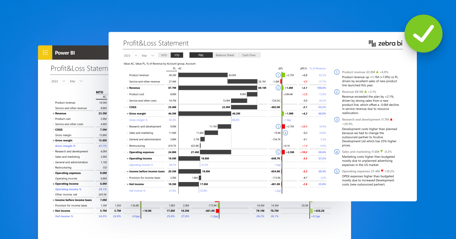Switch the period toggle to MTD
Image resolution: width=456 pixels, height=239 pixels.
click(164, 55)
